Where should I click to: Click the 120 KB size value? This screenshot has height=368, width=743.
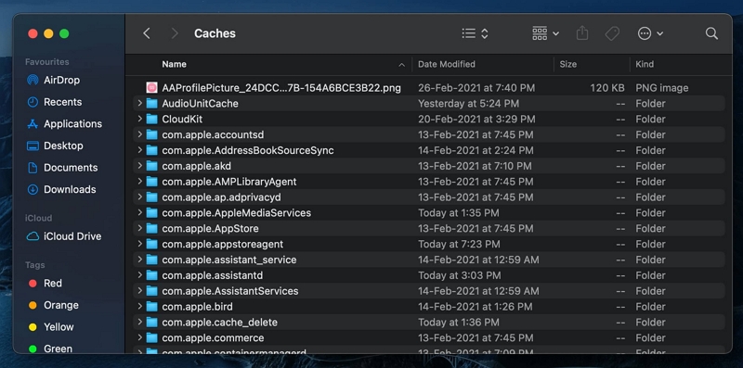607,88
